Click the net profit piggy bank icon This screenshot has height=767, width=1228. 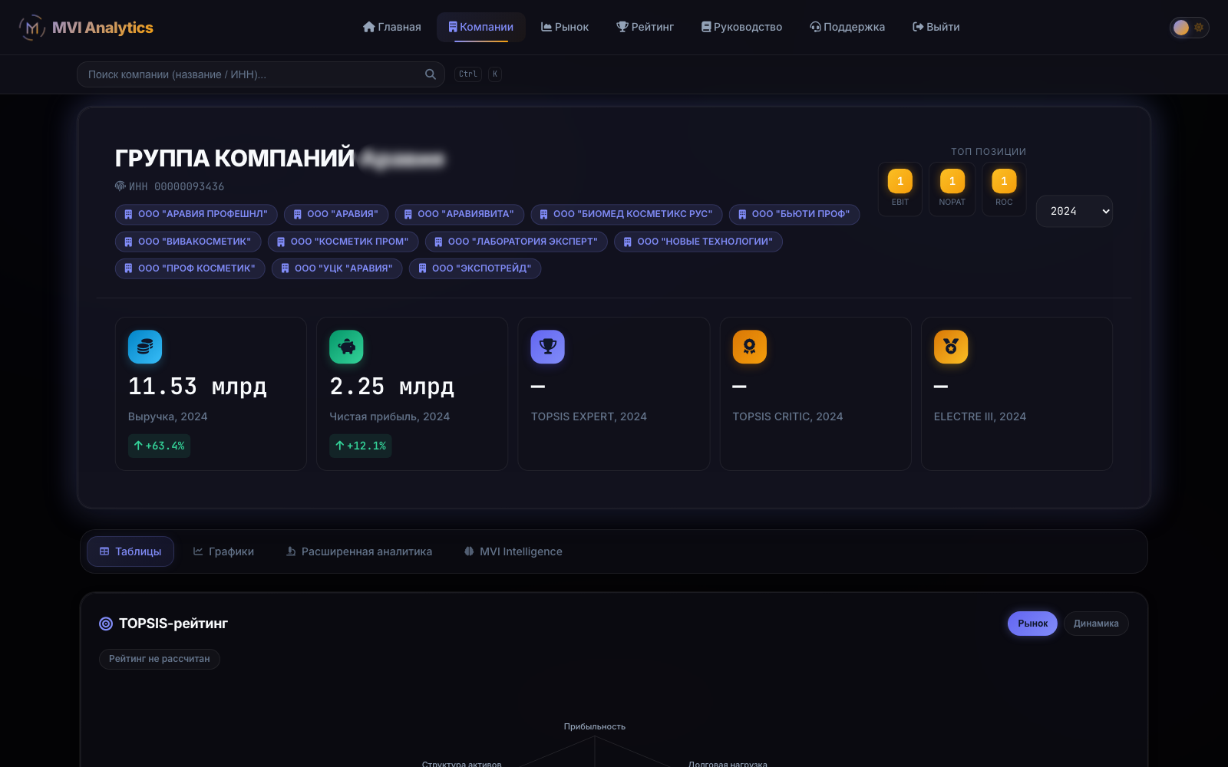pos(346,347)
